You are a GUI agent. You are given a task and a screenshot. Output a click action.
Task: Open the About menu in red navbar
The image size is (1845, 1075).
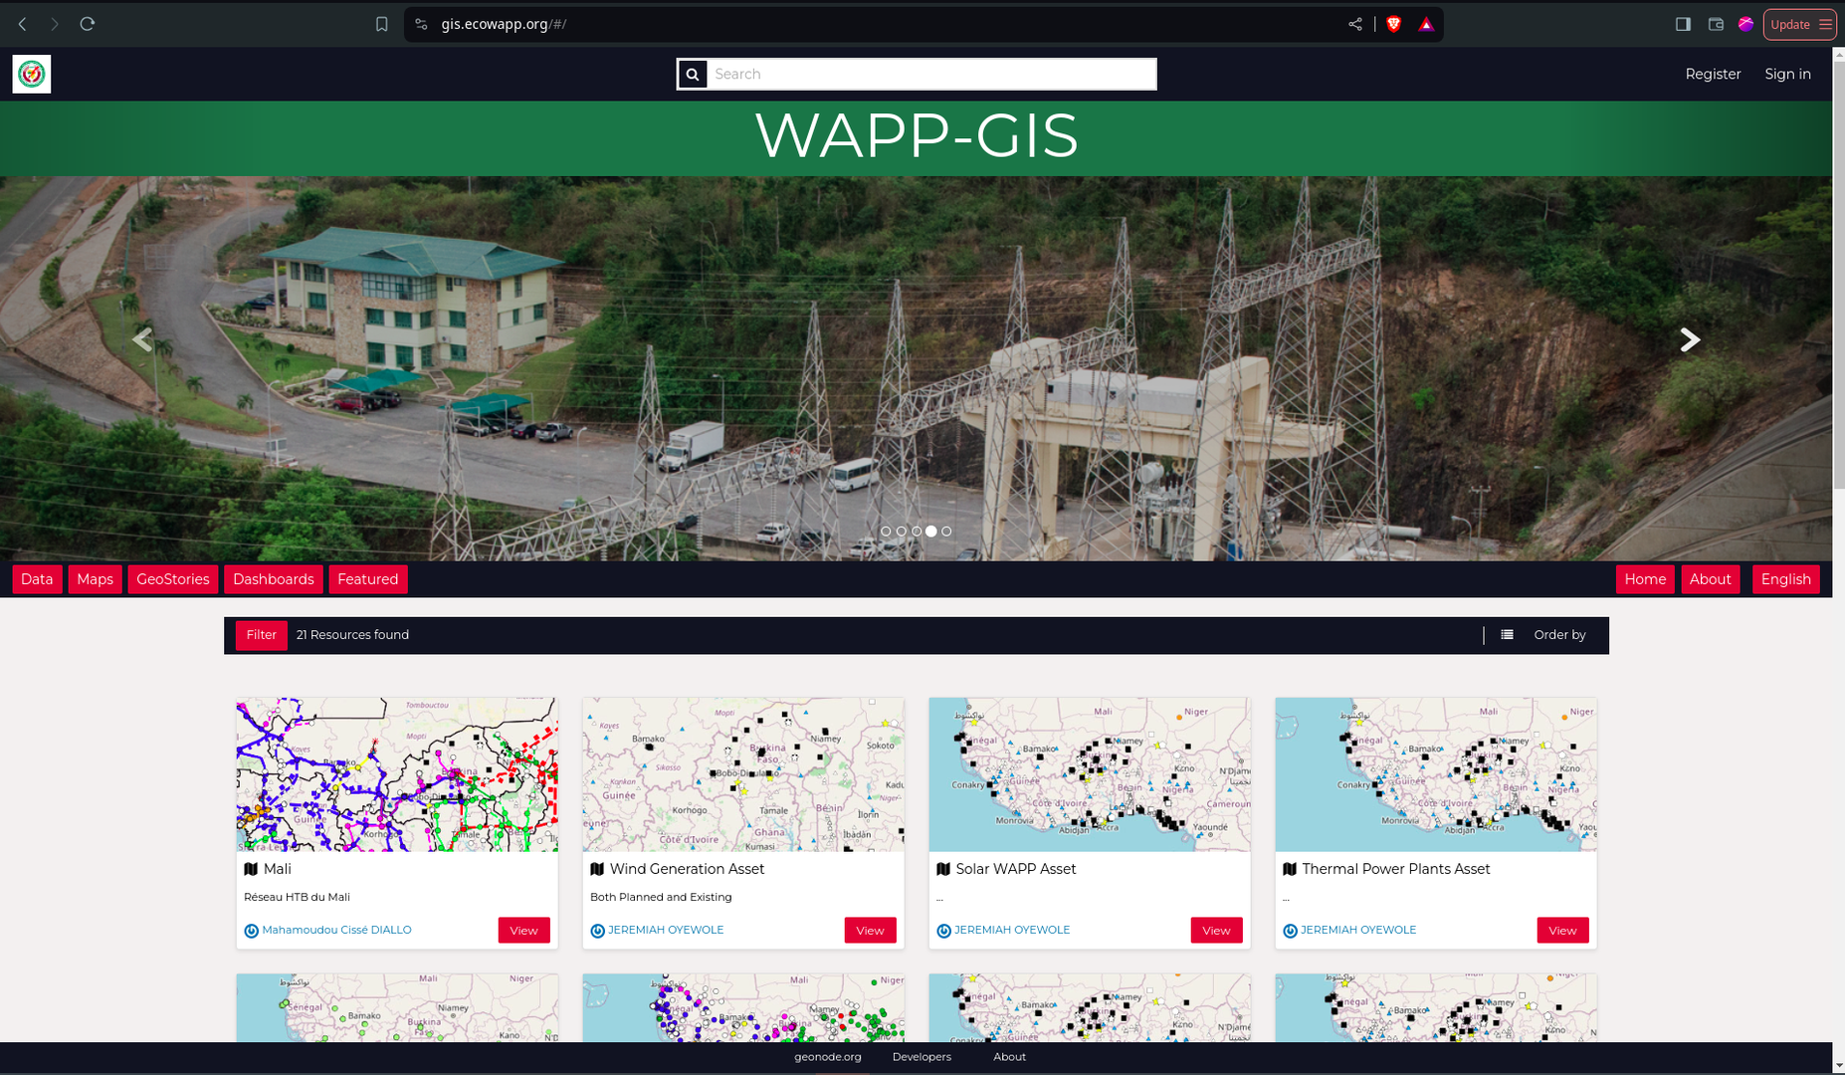[1710, 579]
